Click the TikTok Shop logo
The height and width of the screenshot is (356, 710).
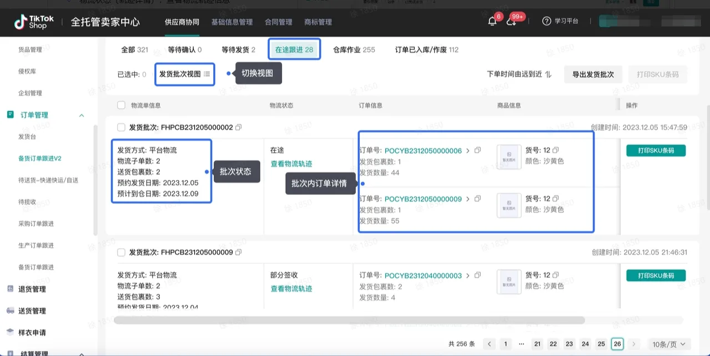[x=34, y=22]
